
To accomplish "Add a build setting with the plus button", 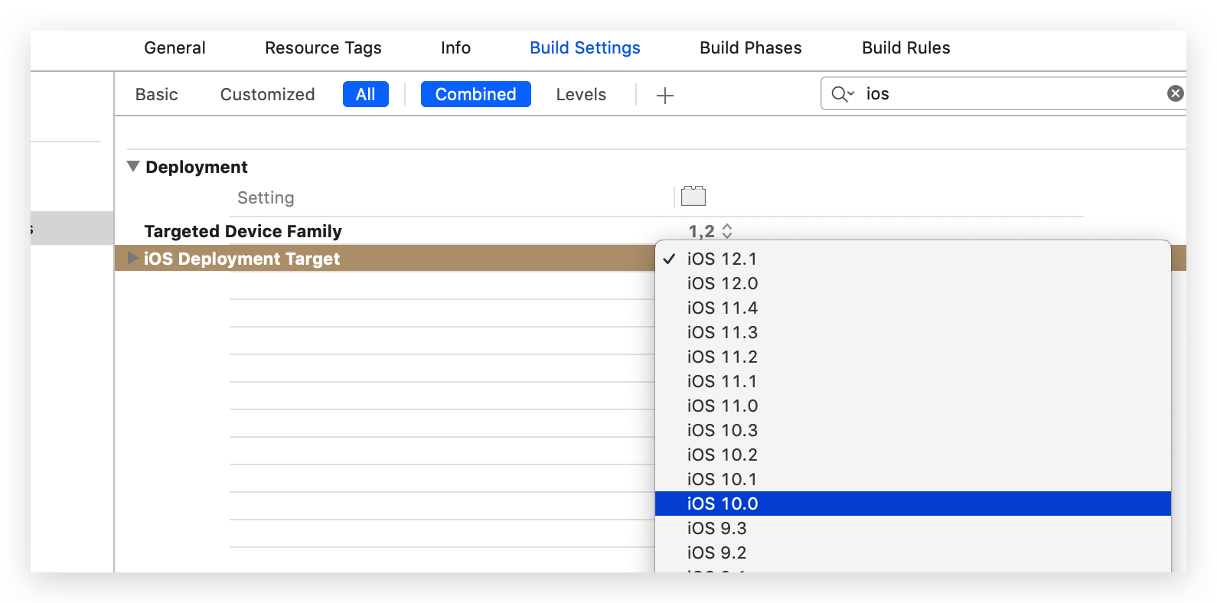I will (x=665, y=95).
